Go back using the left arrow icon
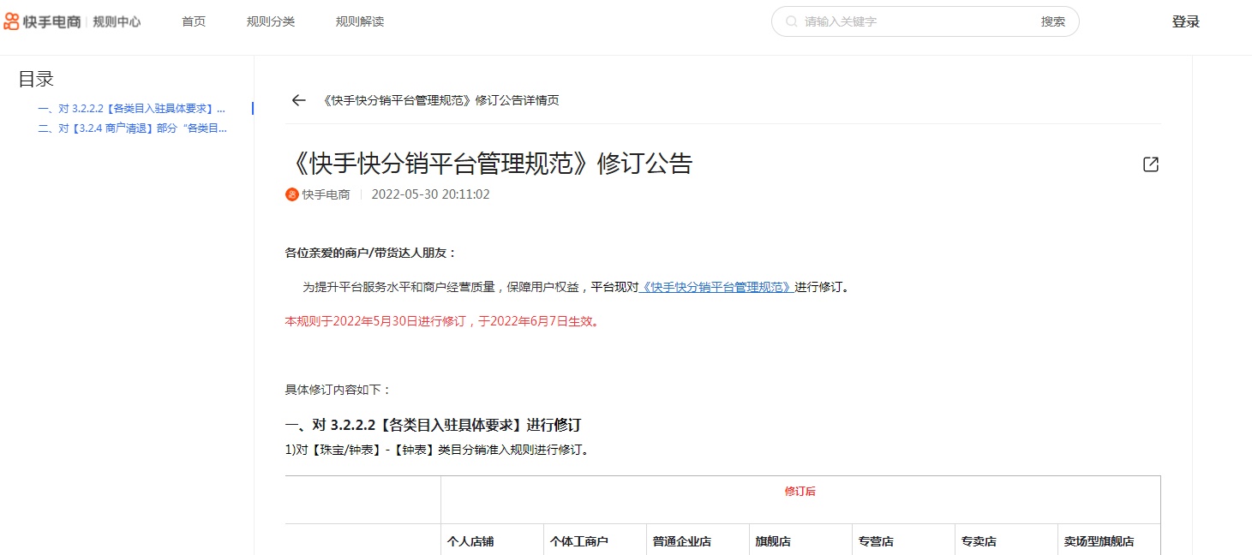Image resolution: width=1252 pixels, height=555 pixels. click(x=298, y=100)
